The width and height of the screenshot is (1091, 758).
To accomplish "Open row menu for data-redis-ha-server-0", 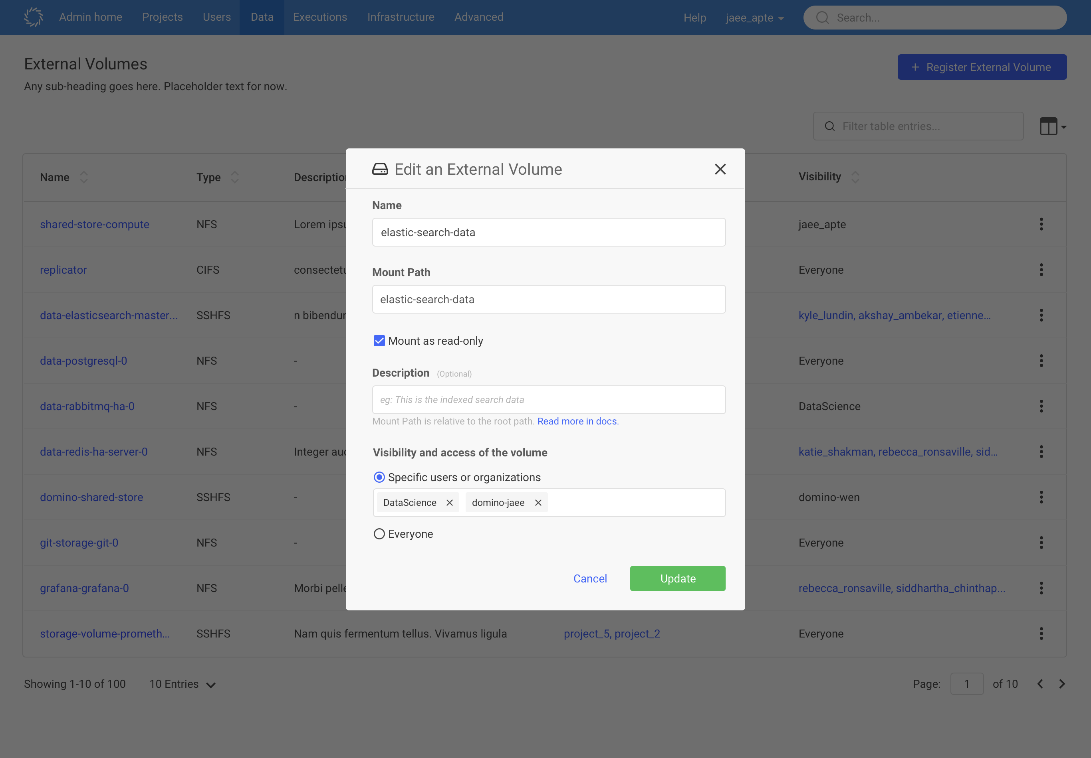I will tap(1041, 452).
